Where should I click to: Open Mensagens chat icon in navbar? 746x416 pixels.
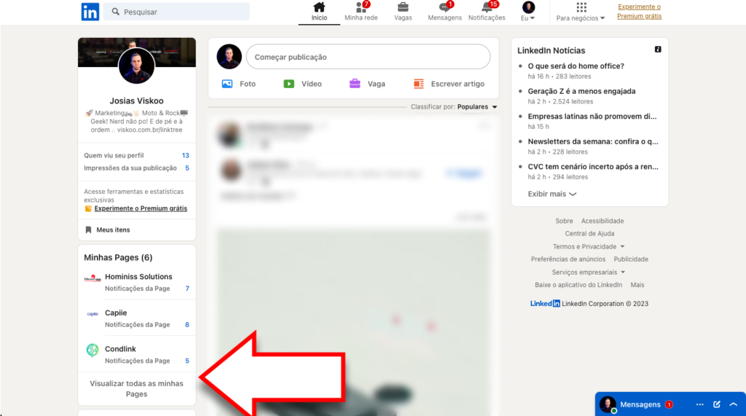[444, 7]
